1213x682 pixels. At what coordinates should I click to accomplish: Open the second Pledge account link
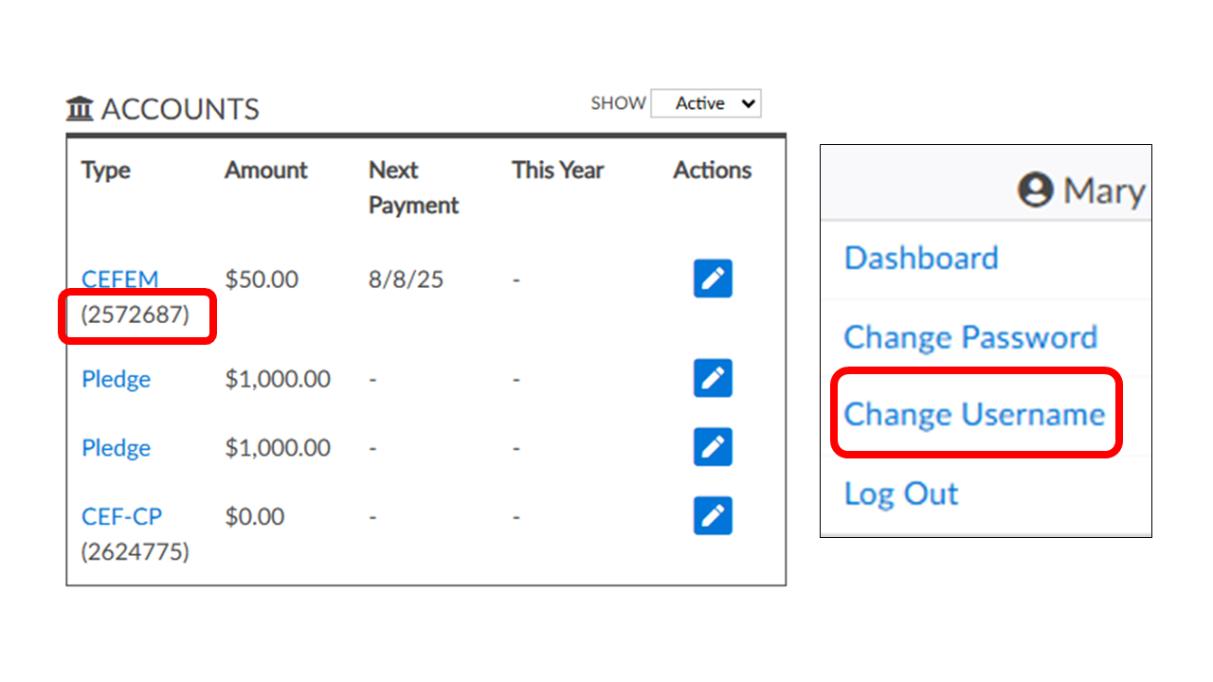tap(117, 448)
